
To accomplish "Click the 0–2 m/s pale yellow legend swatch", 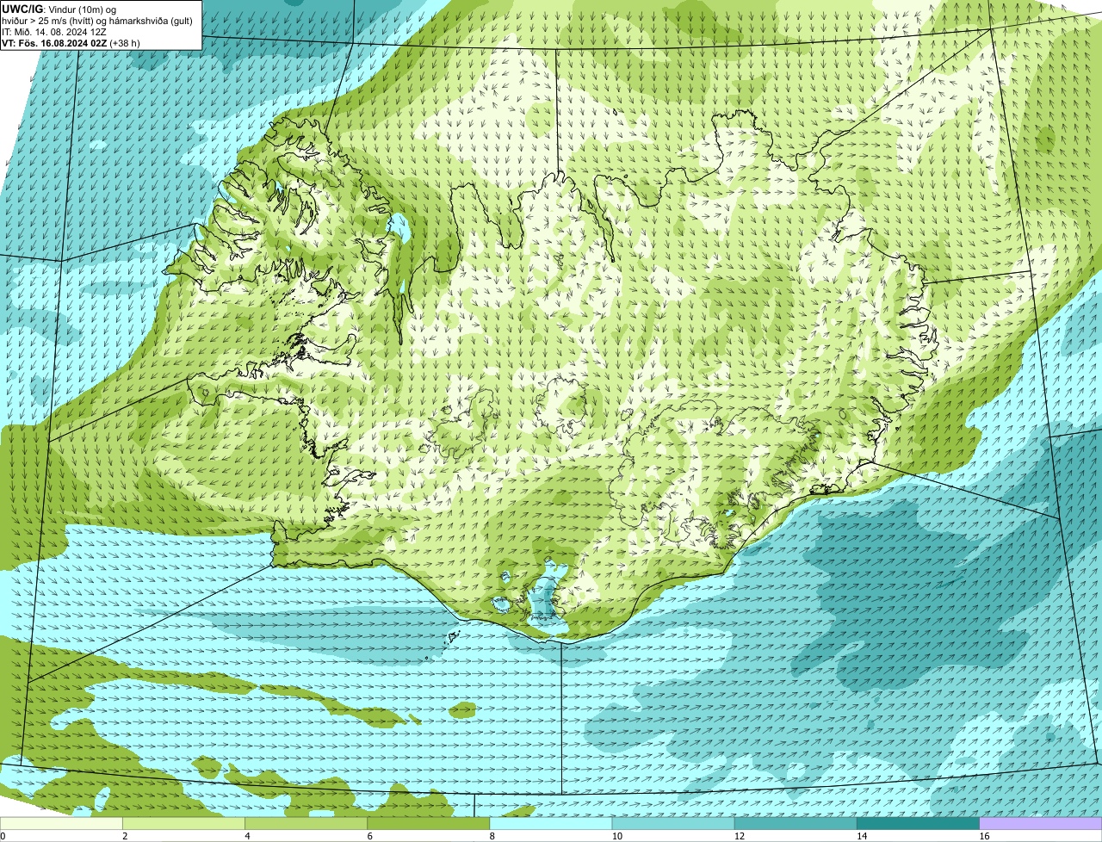I will 62,823.
